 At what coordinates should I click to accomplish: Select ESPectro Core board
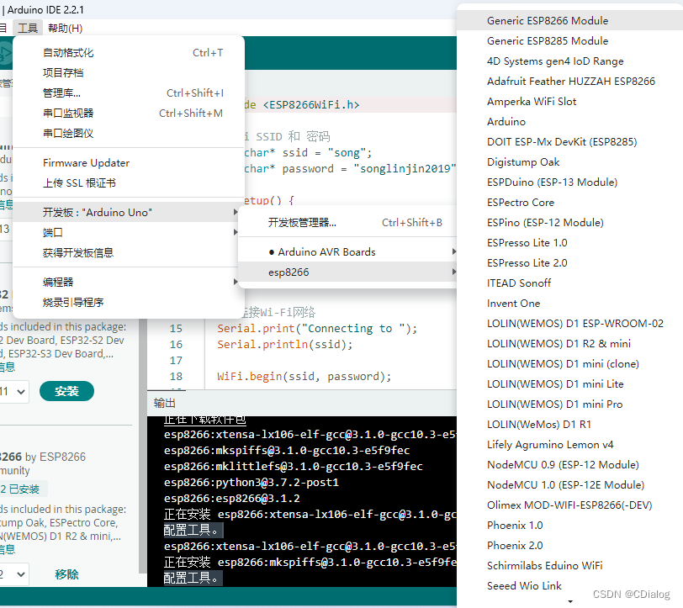pos(569,202)
